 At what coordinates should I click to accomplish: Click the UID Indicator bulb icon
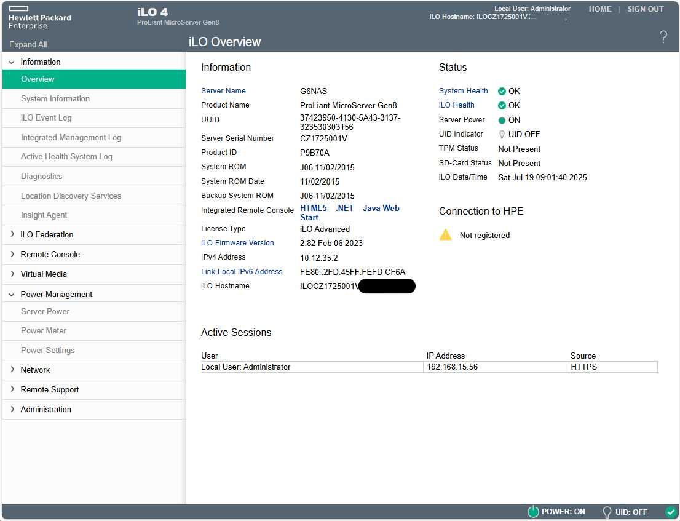(502, 135)
